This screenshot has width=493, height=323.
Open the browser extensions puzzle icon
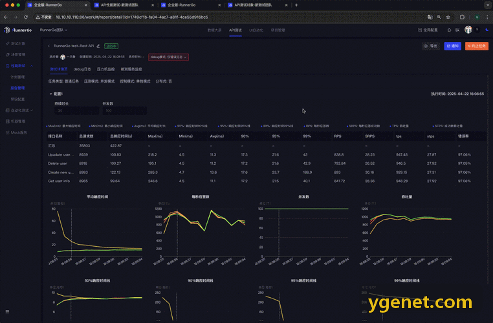(462, 17)
